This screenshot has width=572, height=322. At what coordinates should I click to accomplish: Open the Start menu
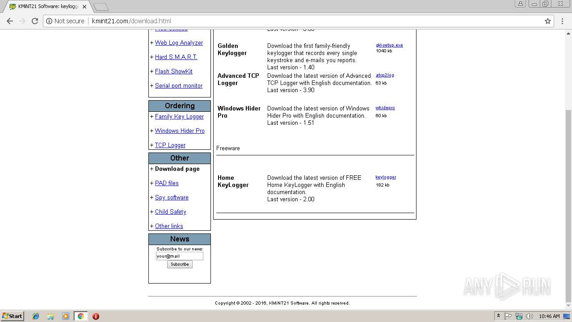pos(12,316)
